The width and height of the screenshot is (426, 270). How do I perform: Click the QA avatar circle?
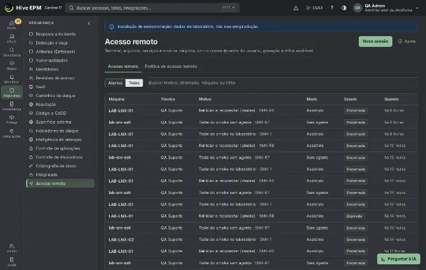[x=358, y=8]
